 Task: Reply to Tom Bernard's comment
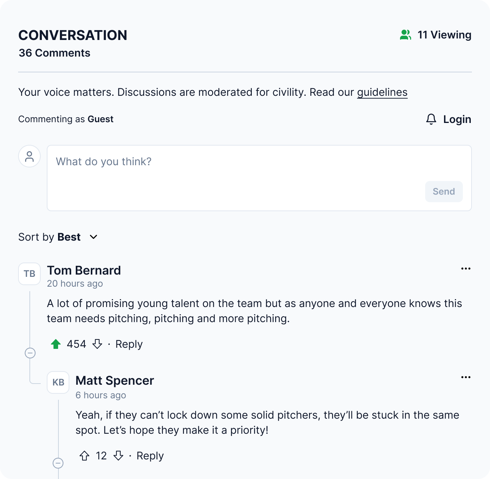pyautogui.click(x=129, y=344)
